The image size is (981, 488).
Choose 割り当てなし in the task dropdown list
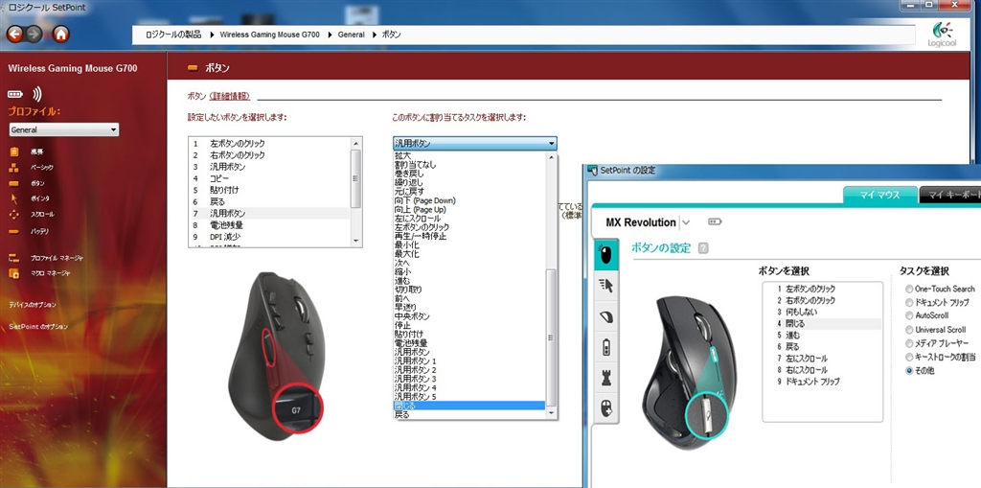[469, 165]
